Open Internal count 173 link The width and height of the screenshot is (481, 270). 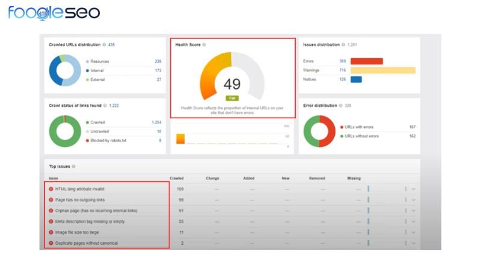pyautogui.click(x=158, y=70)
